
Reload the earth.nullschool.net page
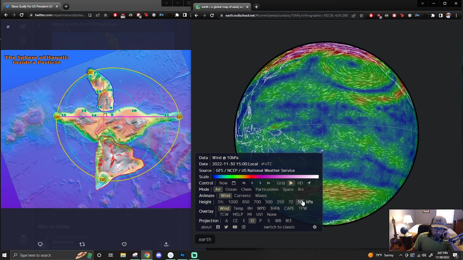[212, 16]
